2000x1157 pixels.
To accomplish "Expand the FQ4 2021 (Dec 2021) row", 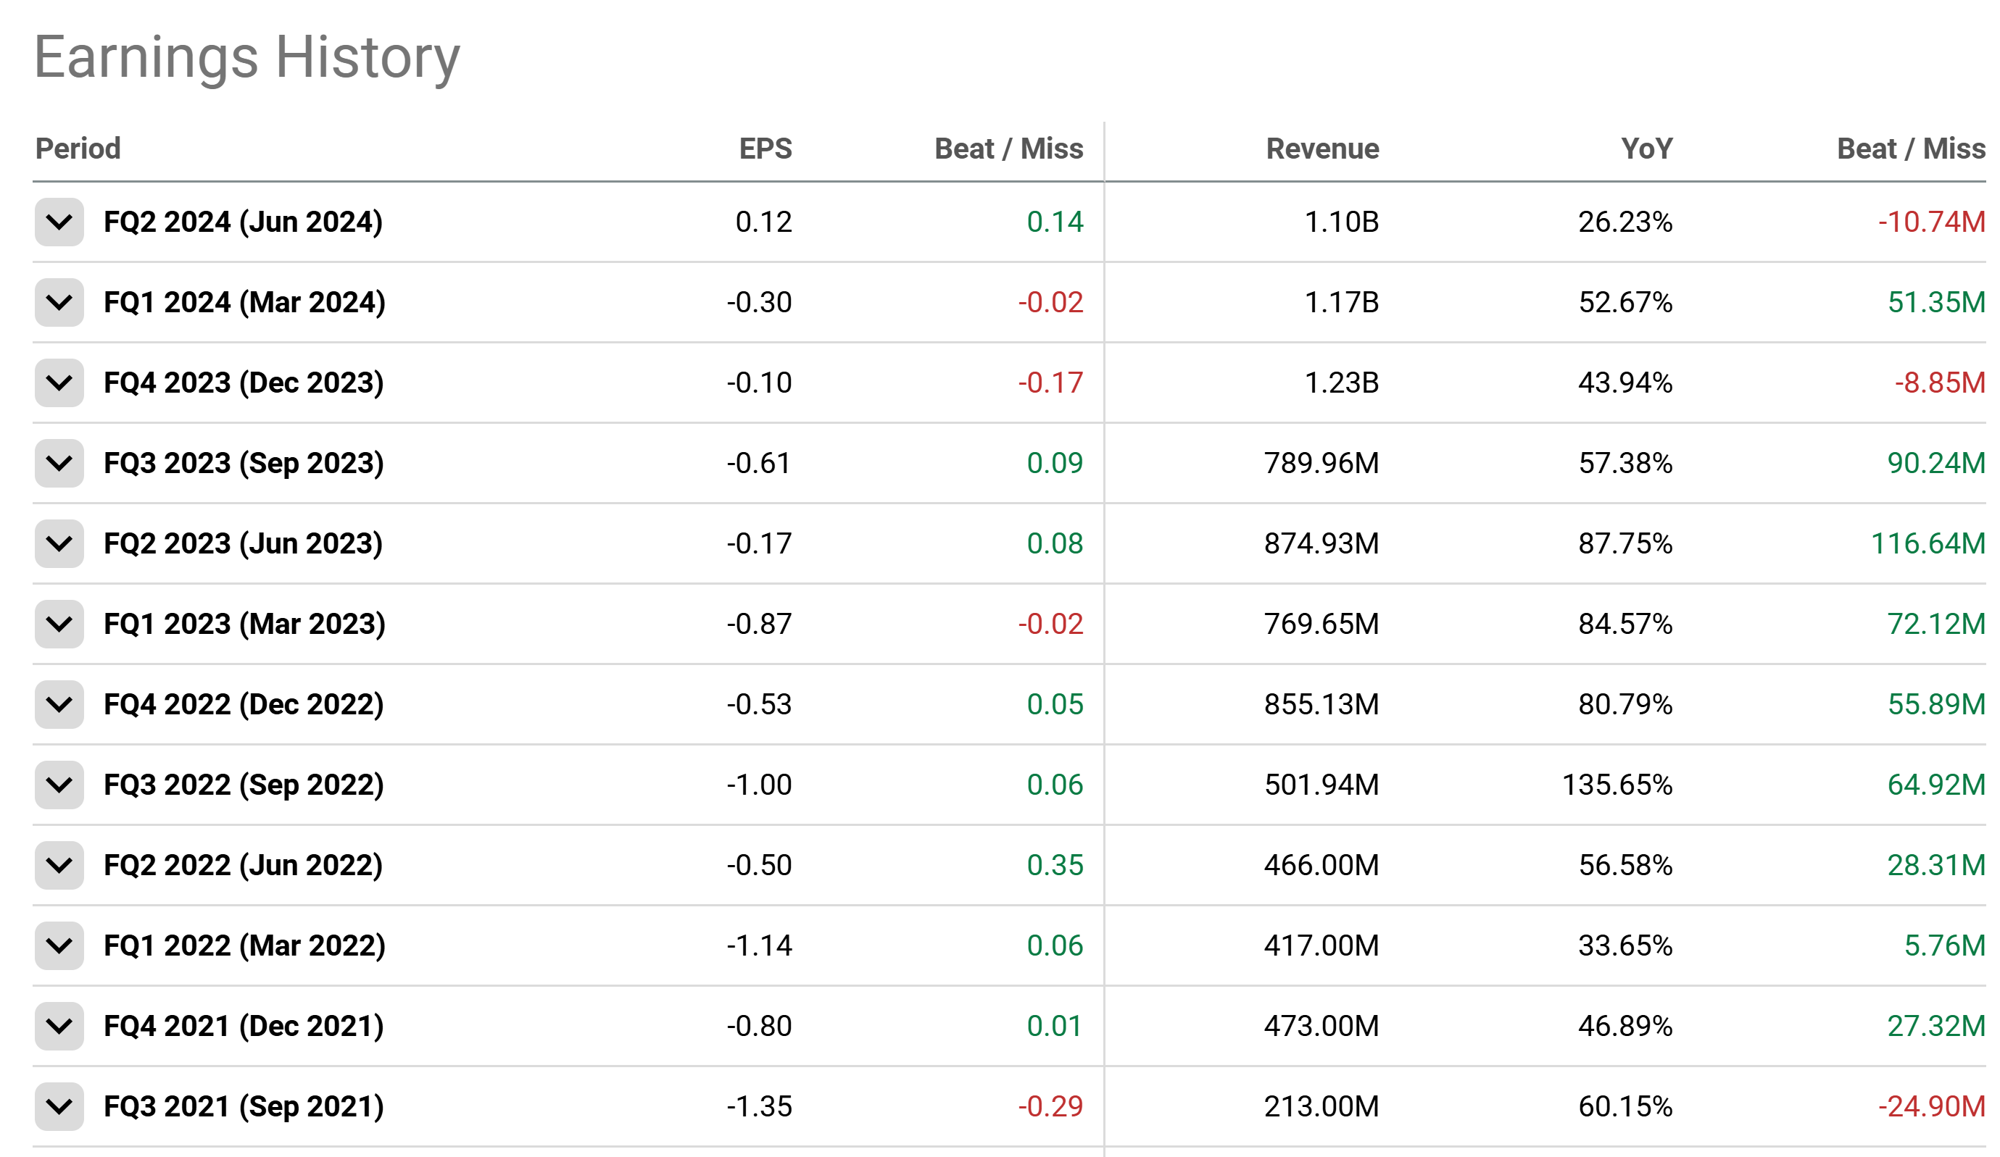I will point(59,1026).
